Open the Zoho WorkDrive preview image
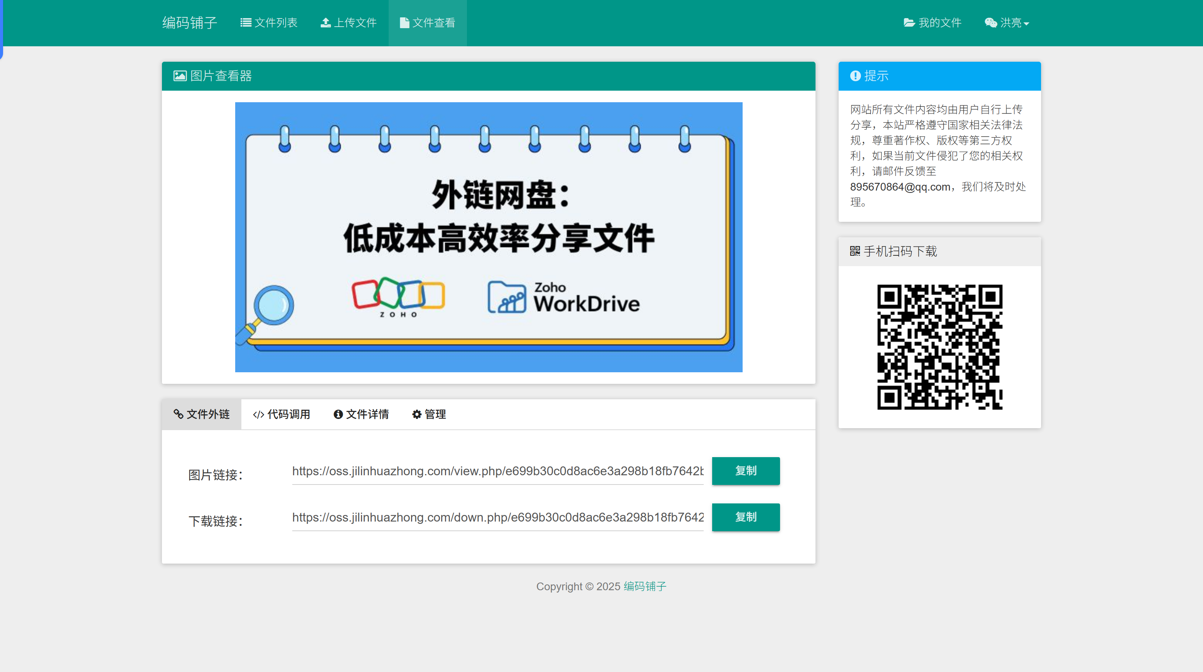 tap(489, 237)
